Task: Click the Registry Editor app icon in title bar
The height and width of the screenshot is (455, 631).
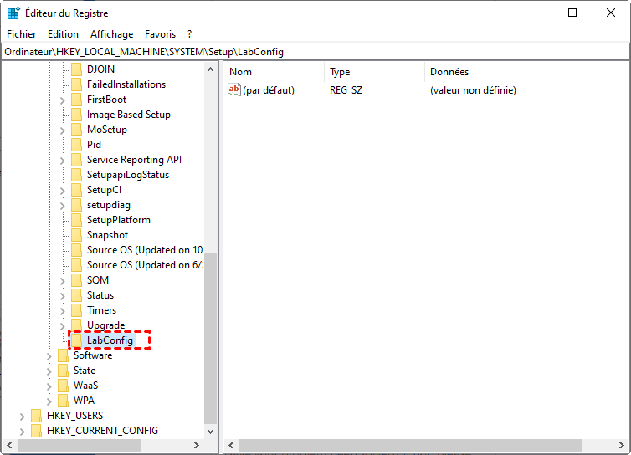Action: tap(13, 13)
